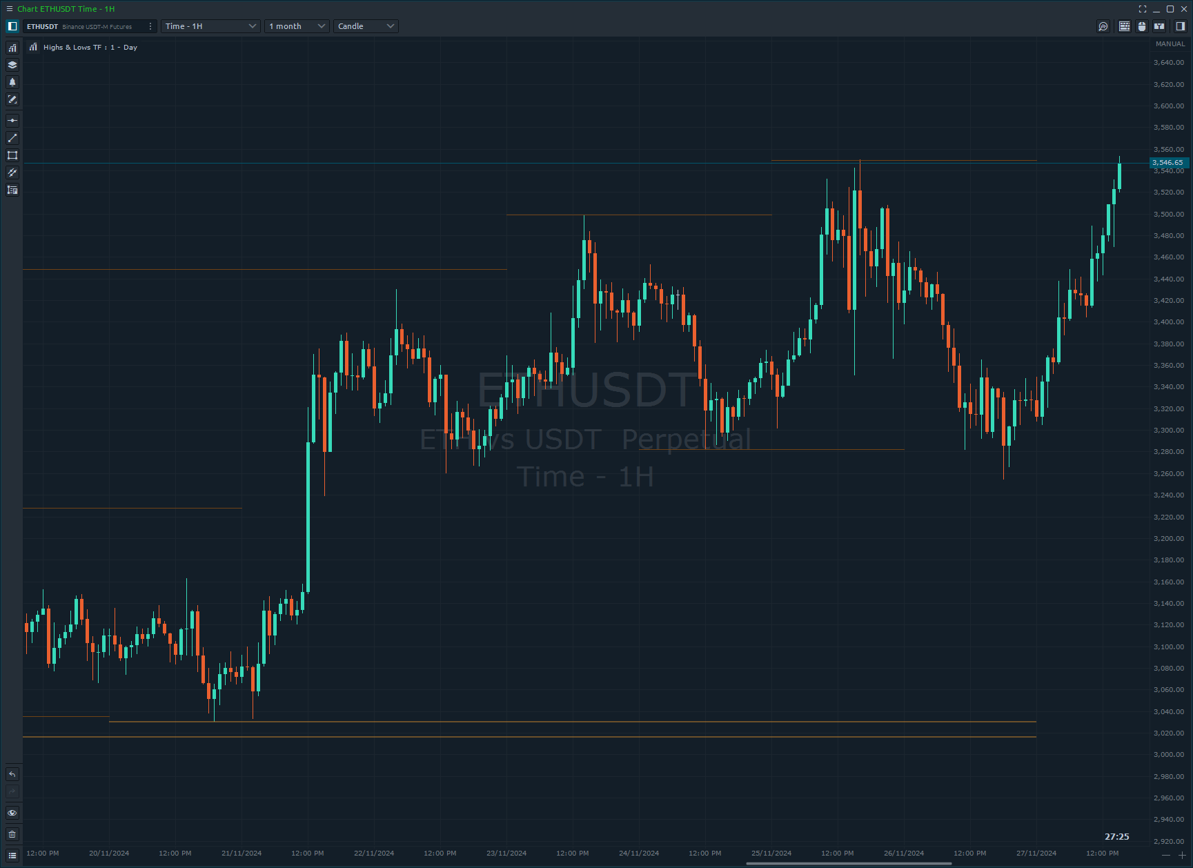Undo the last action
The image size is (1193, 868).
pos(12,774)
